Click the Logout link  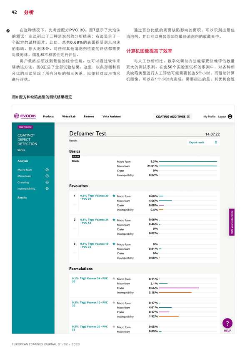pos(222,117)
